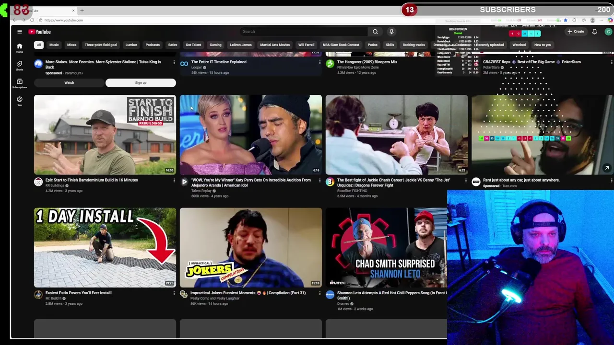Open the You section in sidebar
This screenshot has width=614, height=345.
(20, 101)
